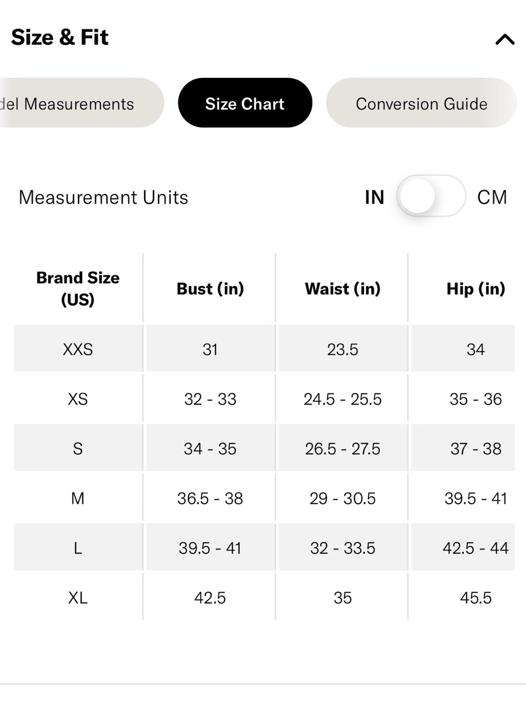
Task: Click the Measurement Units label
Action: pyautogui.click(x=104, y=197)
